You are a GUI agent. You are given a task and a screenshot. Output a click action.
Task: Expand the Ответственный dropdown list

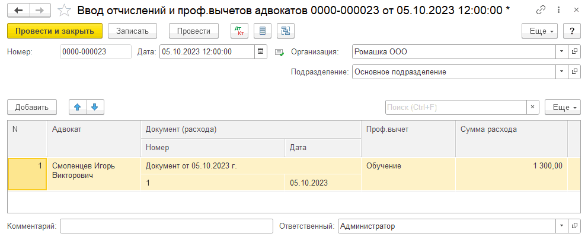coord(561,226)
